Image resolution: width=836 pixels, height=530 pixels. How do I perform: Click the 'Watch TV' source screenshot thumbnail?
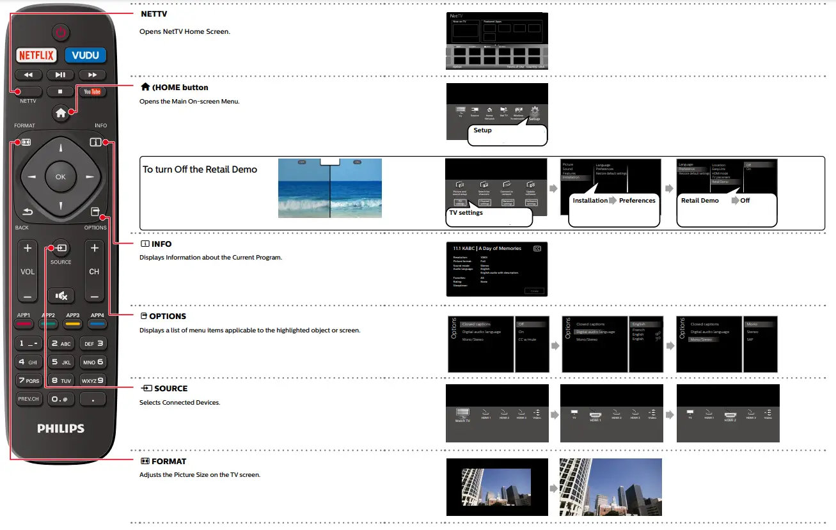coord(497,413)
